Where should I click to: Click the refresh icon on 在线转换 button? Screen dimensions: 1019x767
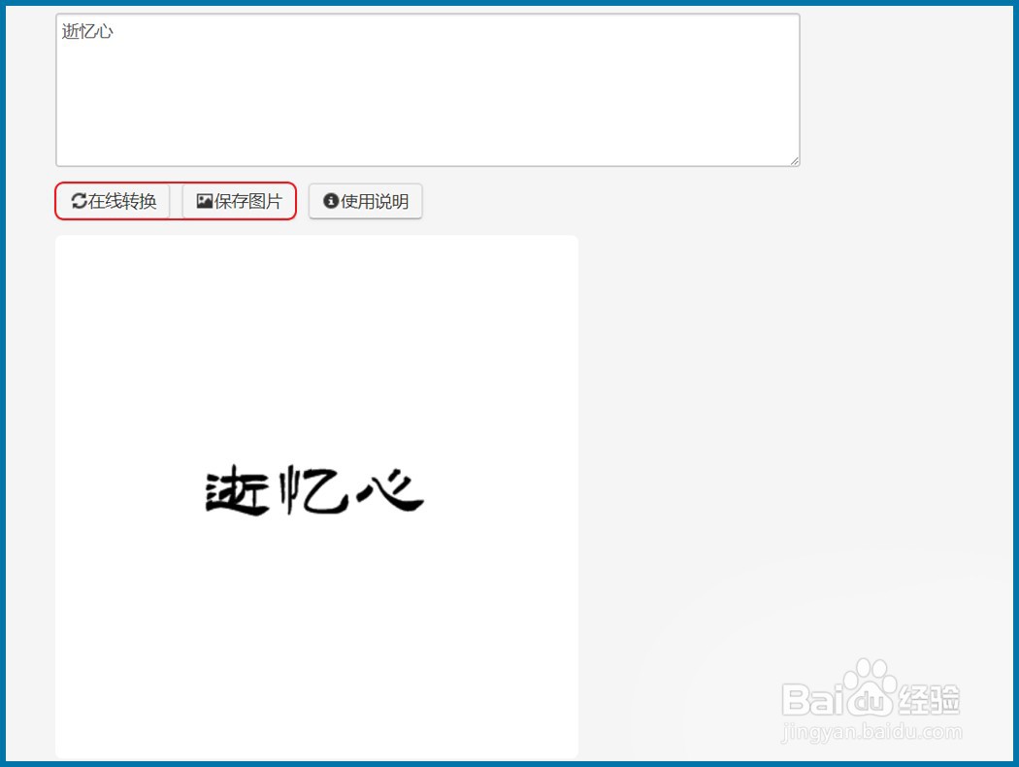pyautogui.click(x=79, y=201)
